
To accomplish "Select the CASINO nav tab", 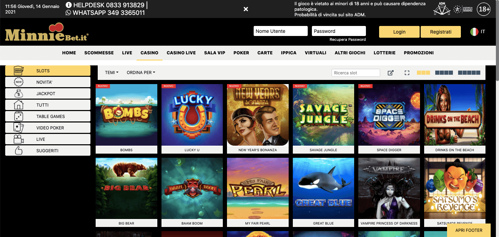I will pyautogui.click(x=149, y=53).
